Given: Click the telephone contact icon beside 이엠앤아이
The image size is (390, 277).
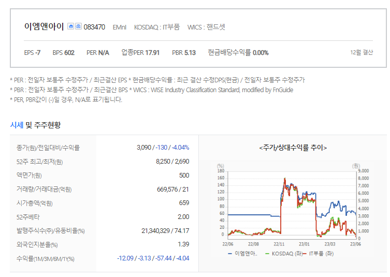Looking at the screenshot, I should click(78, 26).
